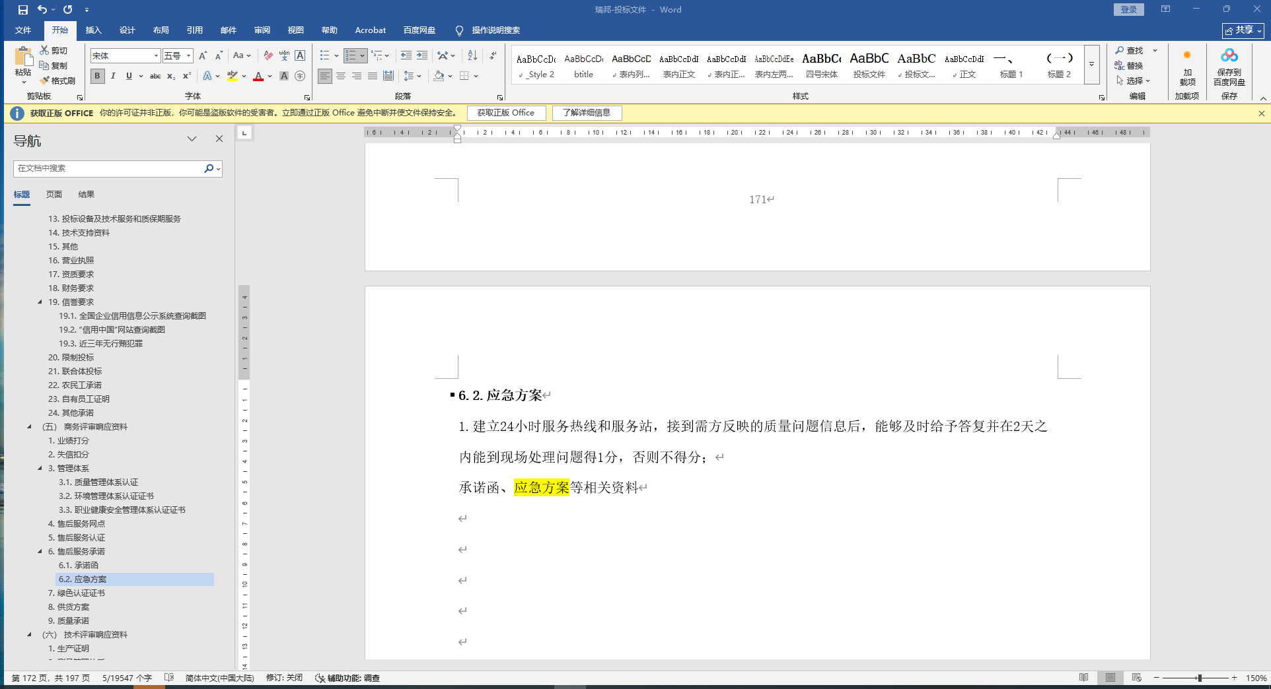
Task: Click the superscript x² icon
Action: 187,76
